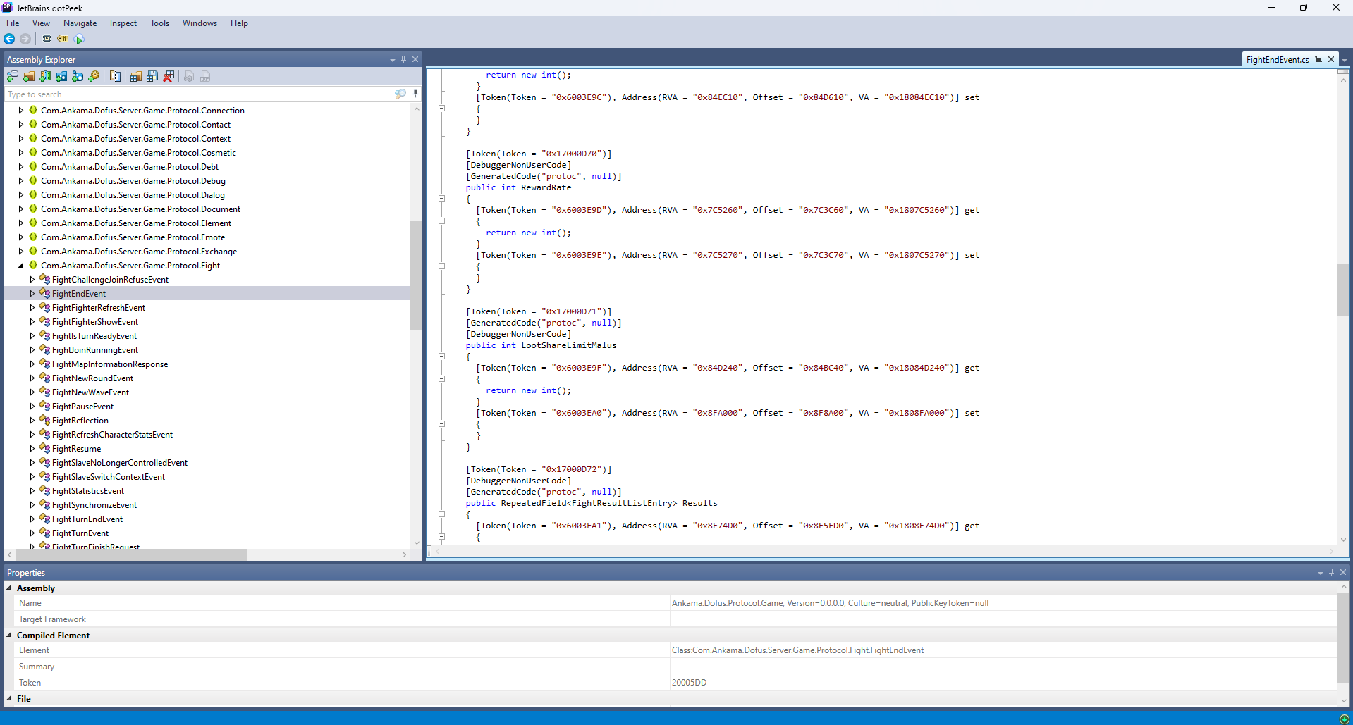The image size is (1353, 725).
Task: Expand the Protocol.Connection namespace
Action: (20, 111)
